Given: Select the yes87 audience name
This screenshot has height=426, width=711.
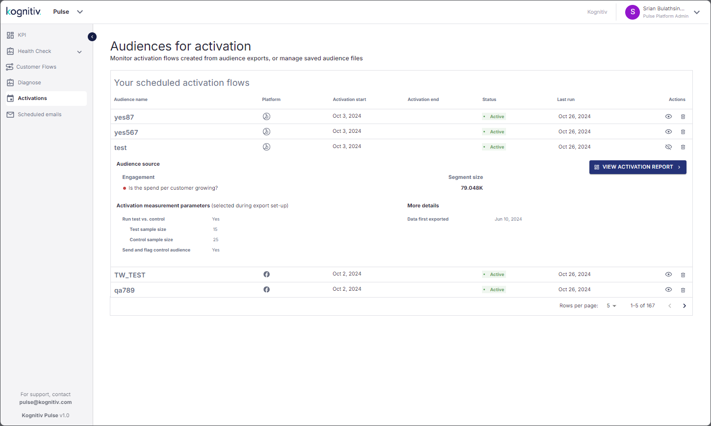Looking at the screenshot, I should [x=124, y=117].
